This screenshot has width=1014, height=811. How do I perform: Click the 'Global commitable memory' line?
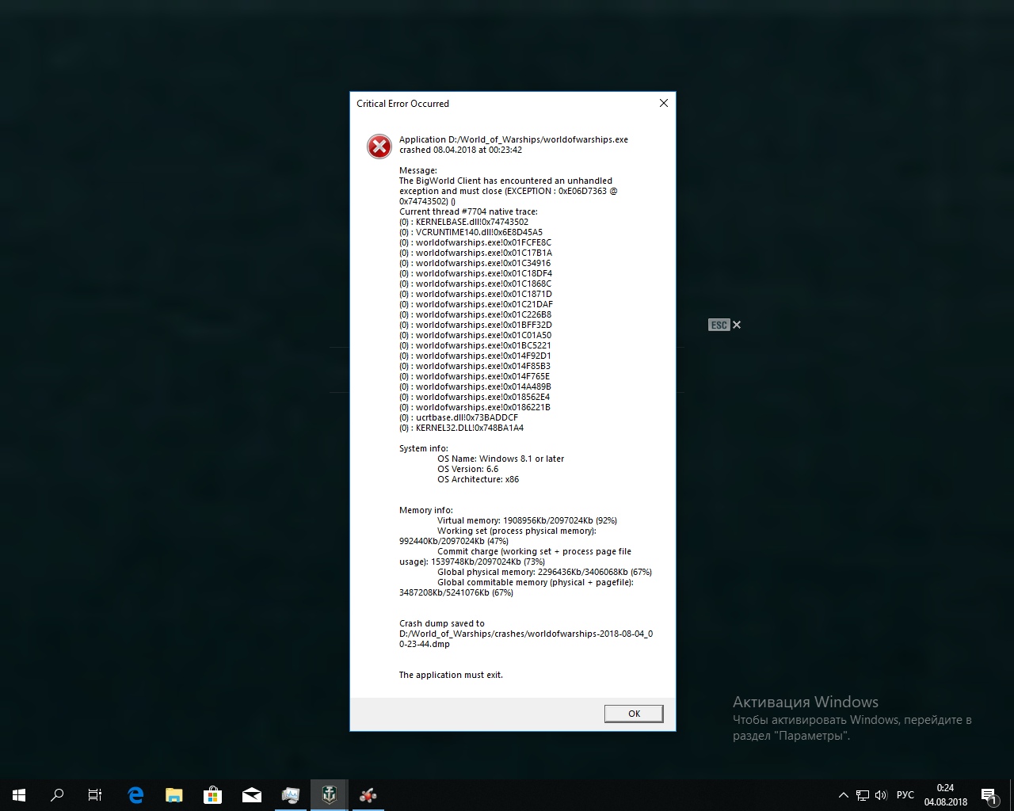tap(536, 582)
